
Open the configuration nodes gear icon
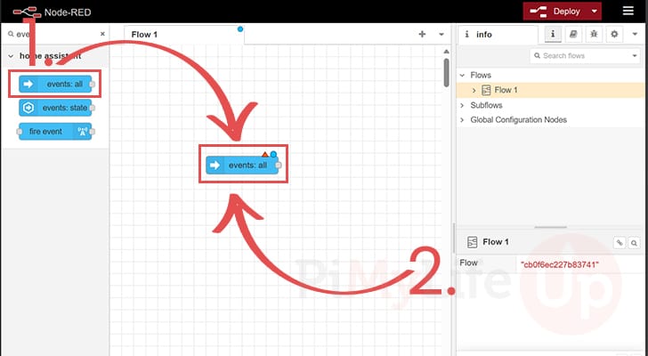coord(614,35)
